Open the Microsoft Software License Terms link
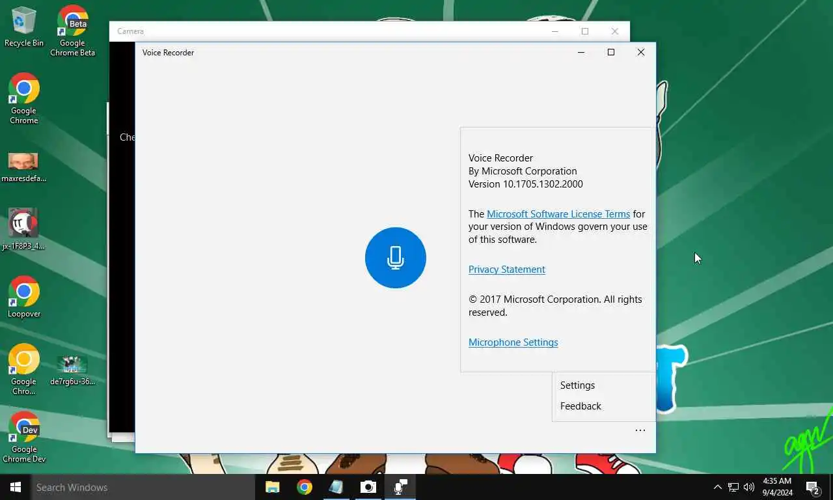The width and height of the screenshot is (833, 500). point(558,214)
